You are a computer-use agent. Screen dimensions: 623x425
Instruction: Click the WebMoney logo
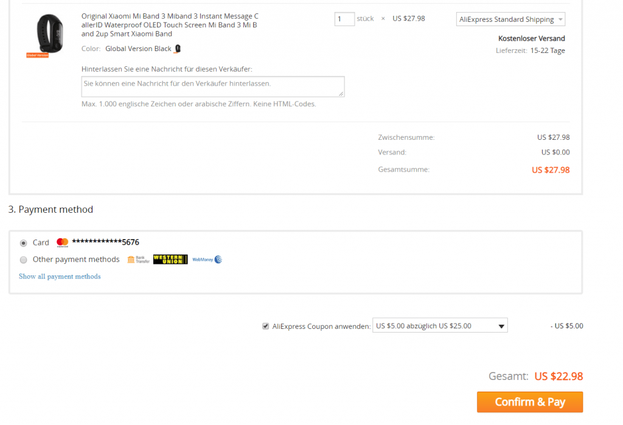(207, 260)
